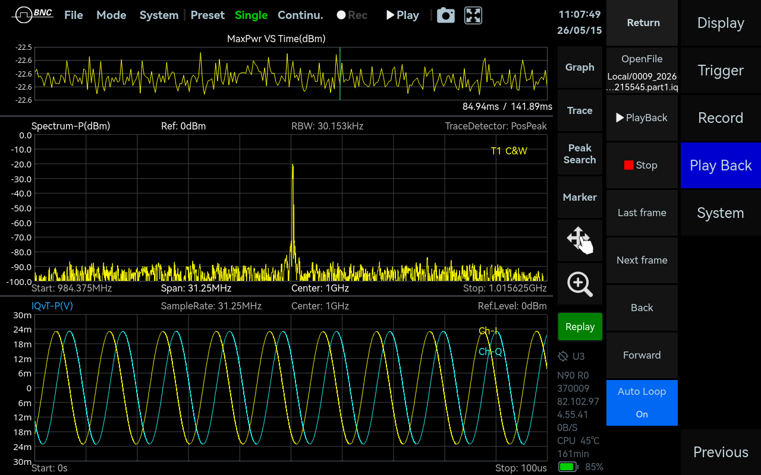Open System in right-side menu
The image size is (761, 475).
[x=721, y=213]
